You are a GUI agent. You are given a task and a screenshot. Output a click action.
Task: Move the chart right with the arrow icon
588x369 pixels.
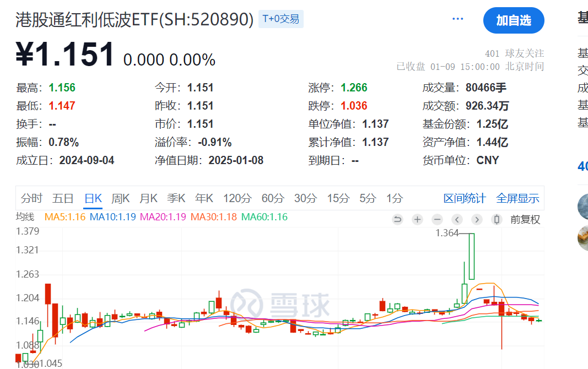click(477, 219)
